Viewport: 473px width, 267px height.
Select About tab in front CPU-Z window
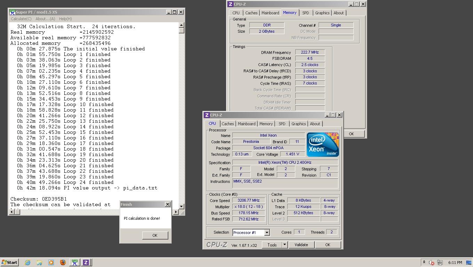point(315,124)
